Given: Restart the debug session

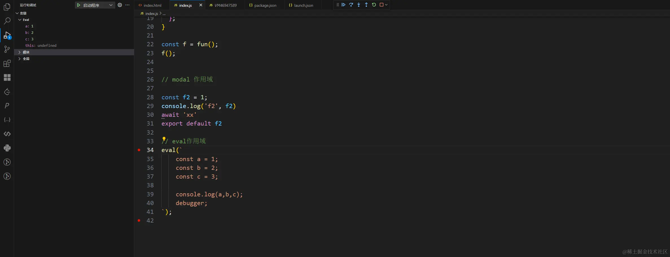Looking at the screenshot, I should (x=374, y=5).
